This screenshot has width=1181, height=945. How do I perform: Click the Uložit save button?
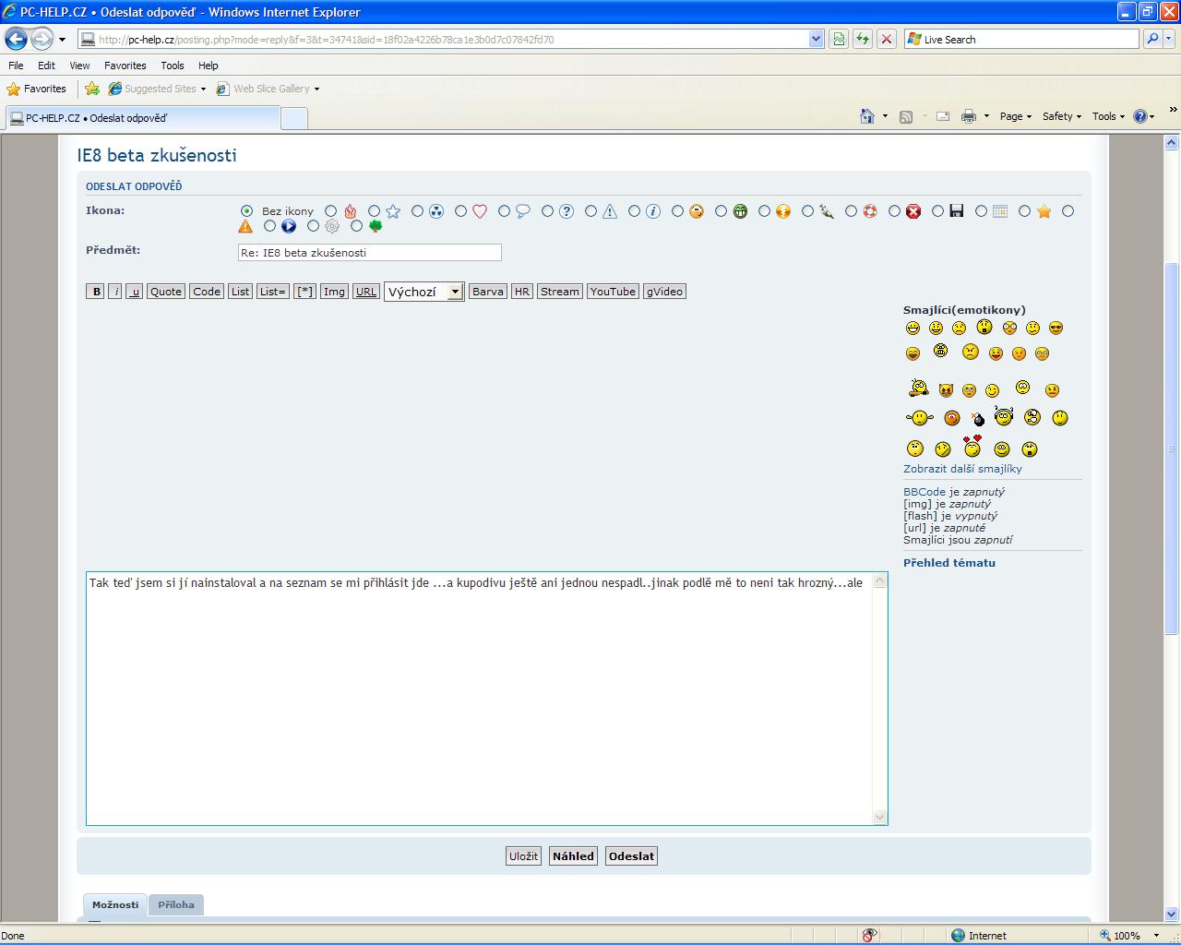coord(523,855)
